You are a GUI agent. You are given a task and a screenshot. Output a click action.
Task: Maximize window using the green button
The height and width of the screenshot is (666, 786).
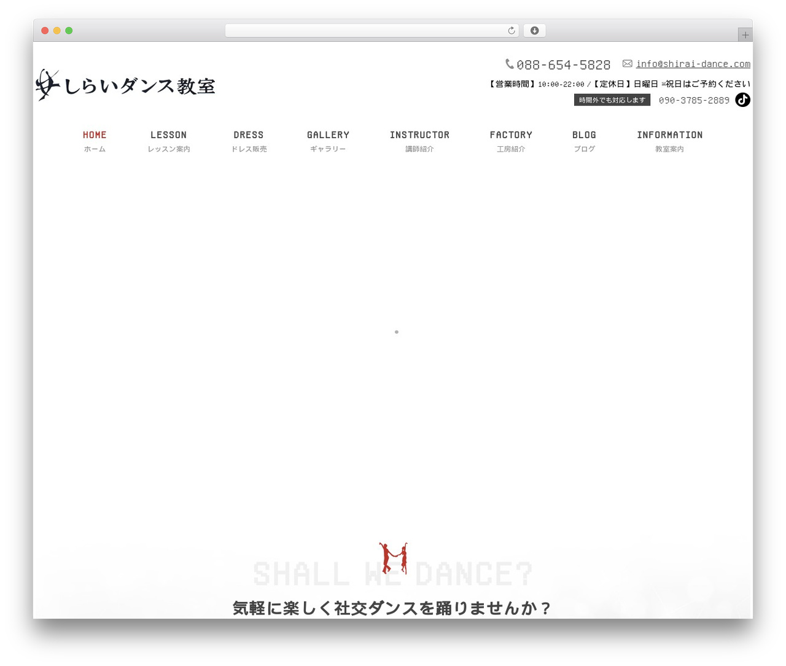click(69, 31)
